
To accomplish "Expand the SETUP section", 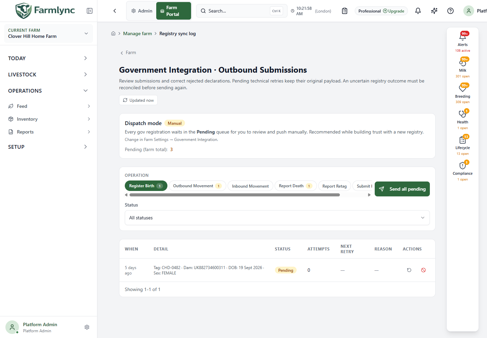I will click(x=48, y=147).
